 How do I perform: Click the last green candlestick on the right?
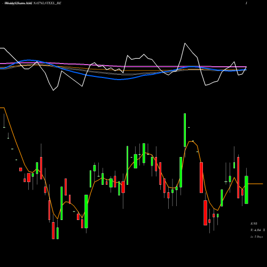246,190
